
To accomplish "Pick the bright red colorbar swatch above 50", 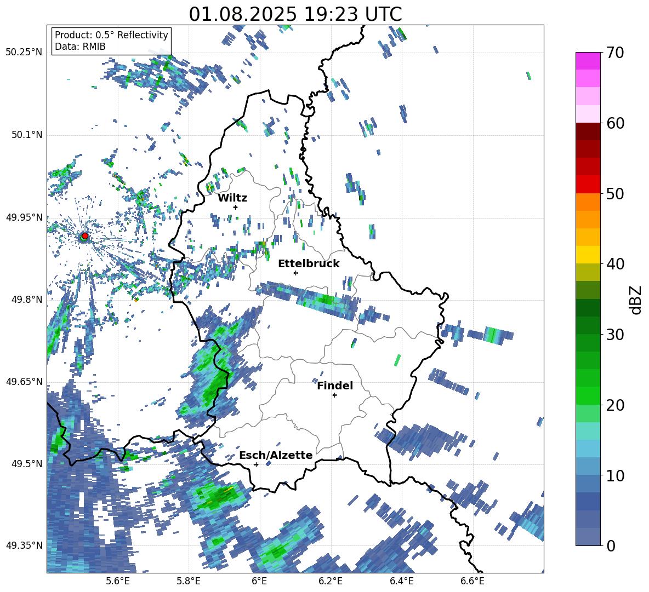I will pos(588,185).
